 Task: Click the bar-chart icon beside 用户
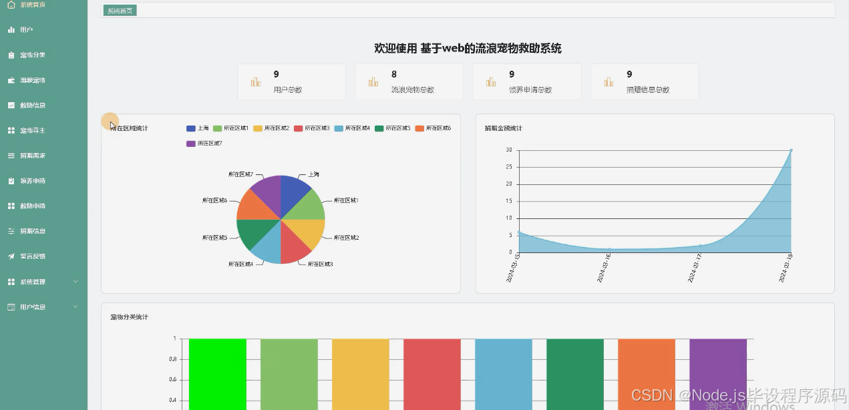click(x=11, y=30)
